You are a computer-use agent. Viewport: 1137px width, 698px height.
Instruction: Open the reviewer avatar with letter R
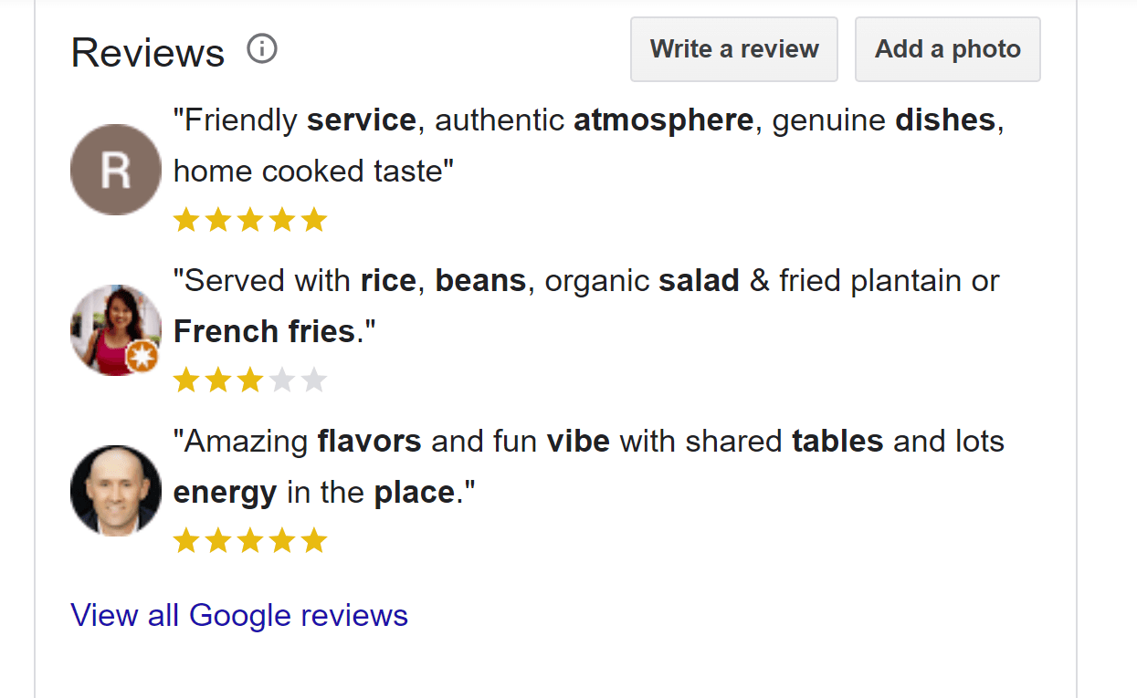pyautogui.click(x=116, y=170)
